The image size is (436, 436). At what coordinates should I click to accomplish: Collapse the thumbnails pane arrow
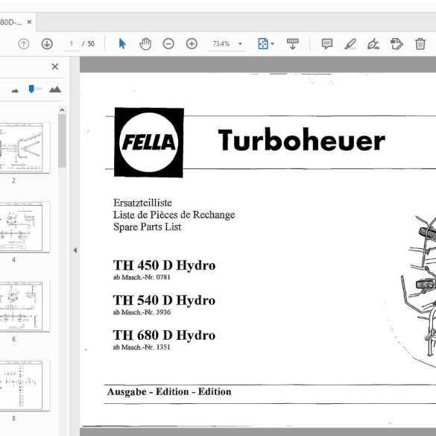click(x=75, y=250)
